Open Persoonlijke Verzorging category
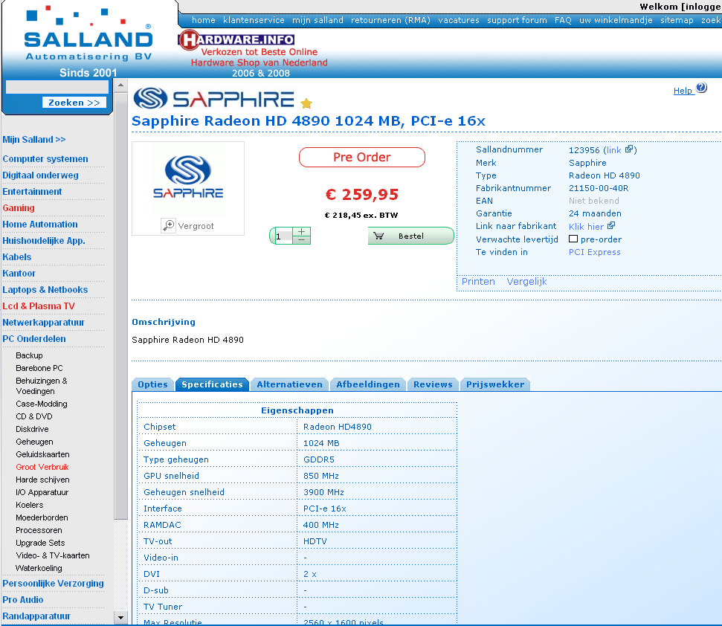Image resolution: width=722 pixels, height=626 pixels. [53, 583]
